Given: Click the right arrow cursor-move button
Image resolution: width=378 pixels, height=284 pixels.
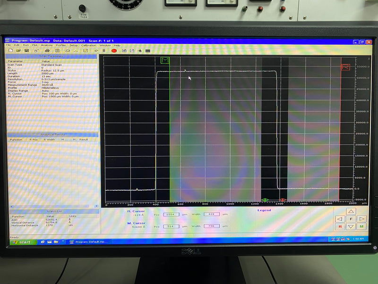Looking at the screenshot, I should [362, 219].
